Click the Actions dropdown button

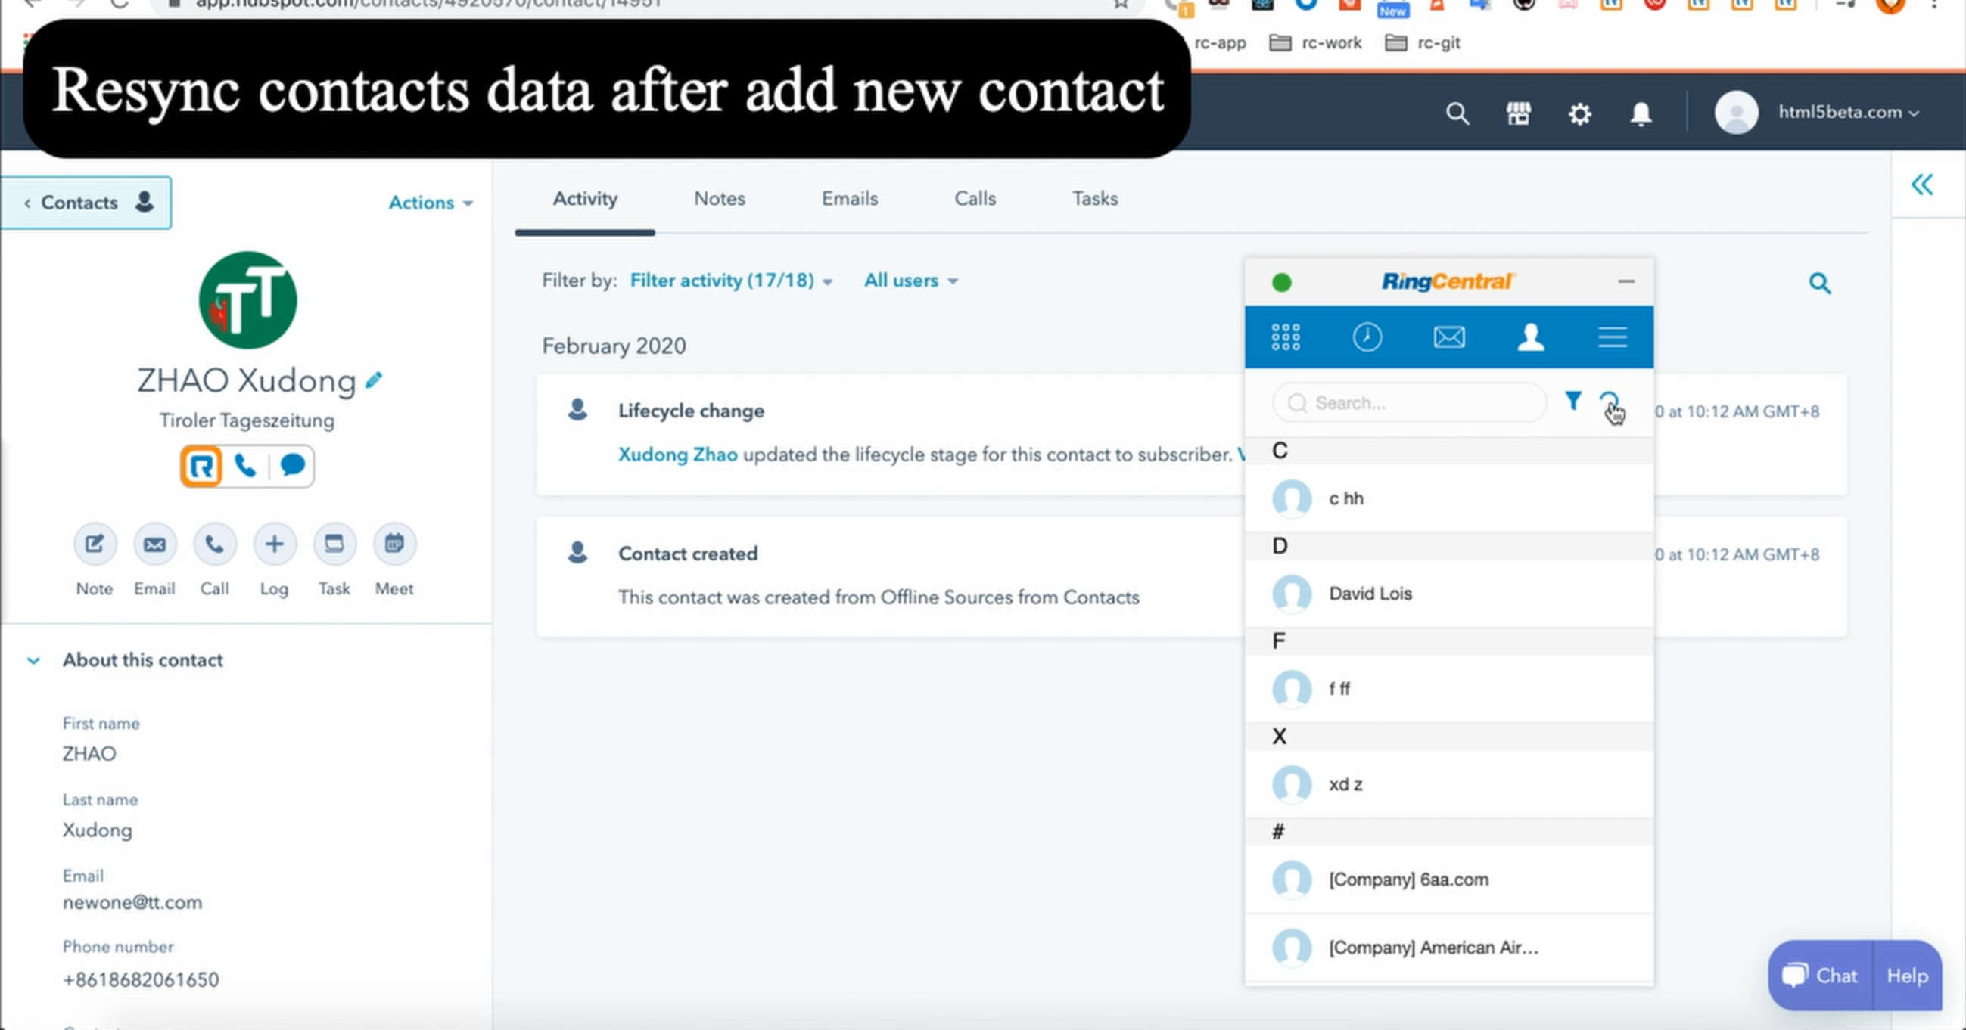click(x=428, y=203)
